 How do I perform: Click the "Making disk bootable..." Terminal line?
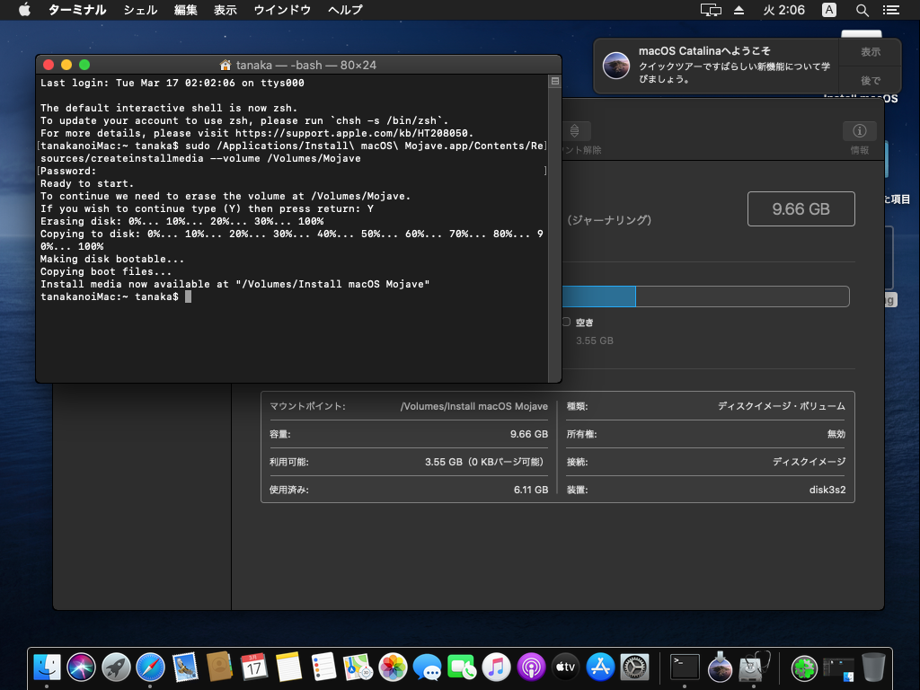pos(112,260)
